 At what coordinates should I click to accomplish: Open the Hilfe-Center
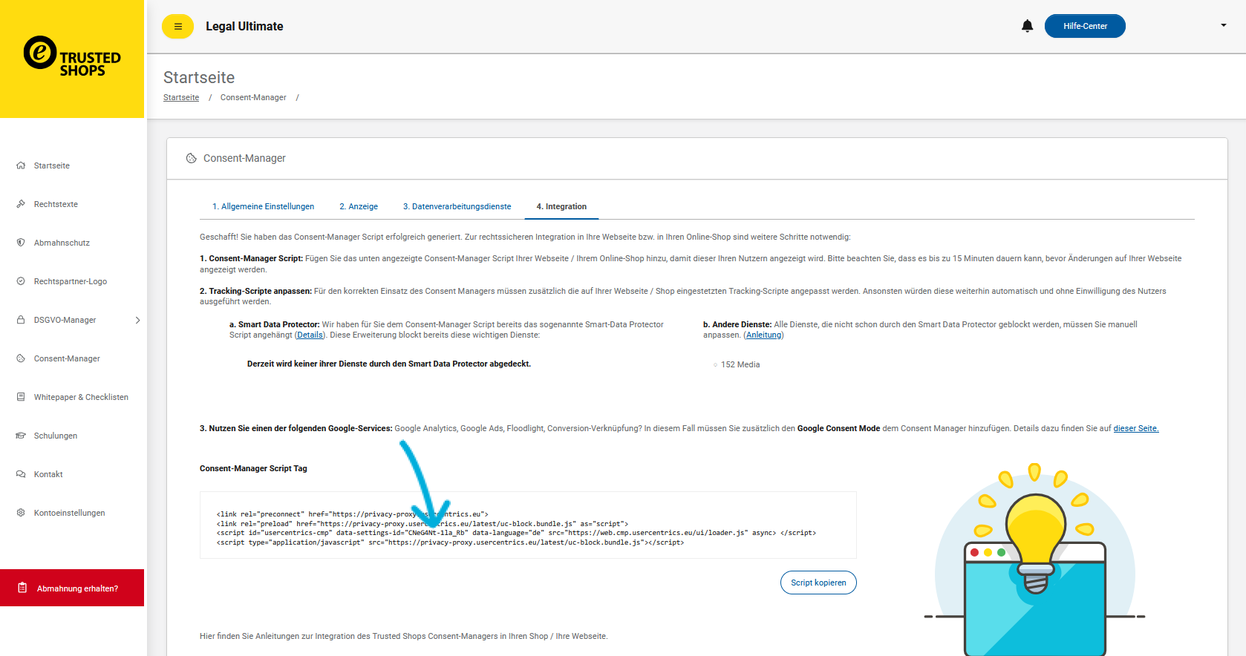(1085, 26)
